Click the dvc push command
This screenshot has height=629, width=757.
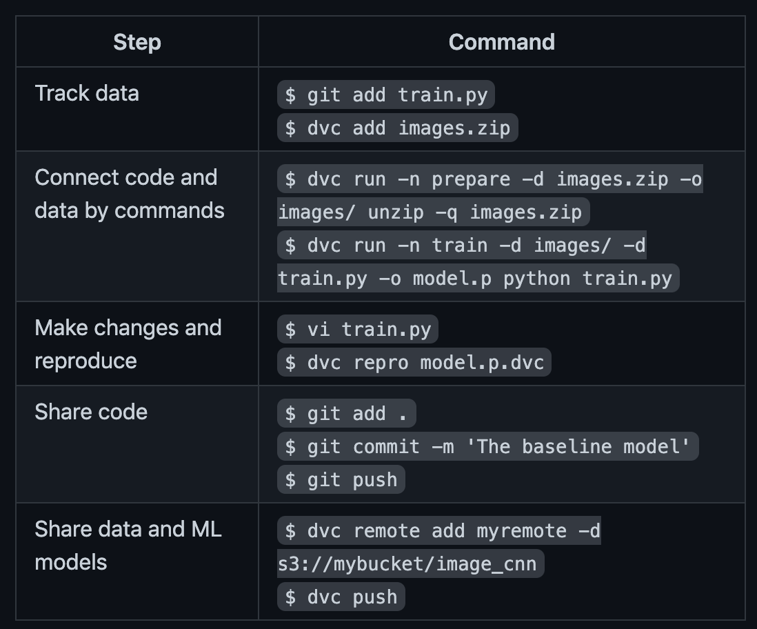341,597
